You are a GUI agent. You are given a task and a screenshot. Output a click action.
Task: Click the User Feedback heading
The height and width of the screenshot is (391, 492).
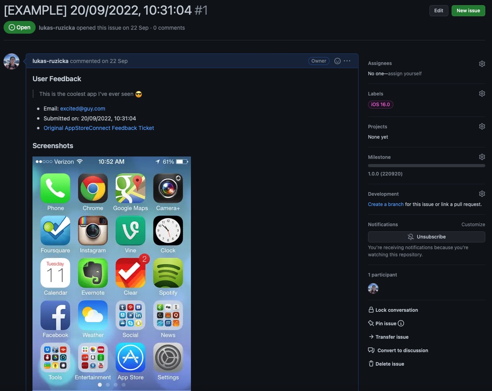[57, 79]
